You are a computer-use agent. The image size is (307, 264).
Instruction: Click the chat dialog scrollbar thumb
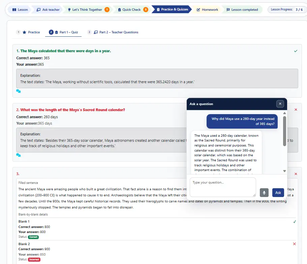tap(284, 131)
